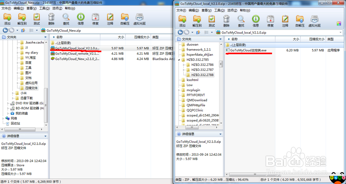346x184 pixels.
Task: Expand the mcplugin folder
Action: click(x=179, y=90)
